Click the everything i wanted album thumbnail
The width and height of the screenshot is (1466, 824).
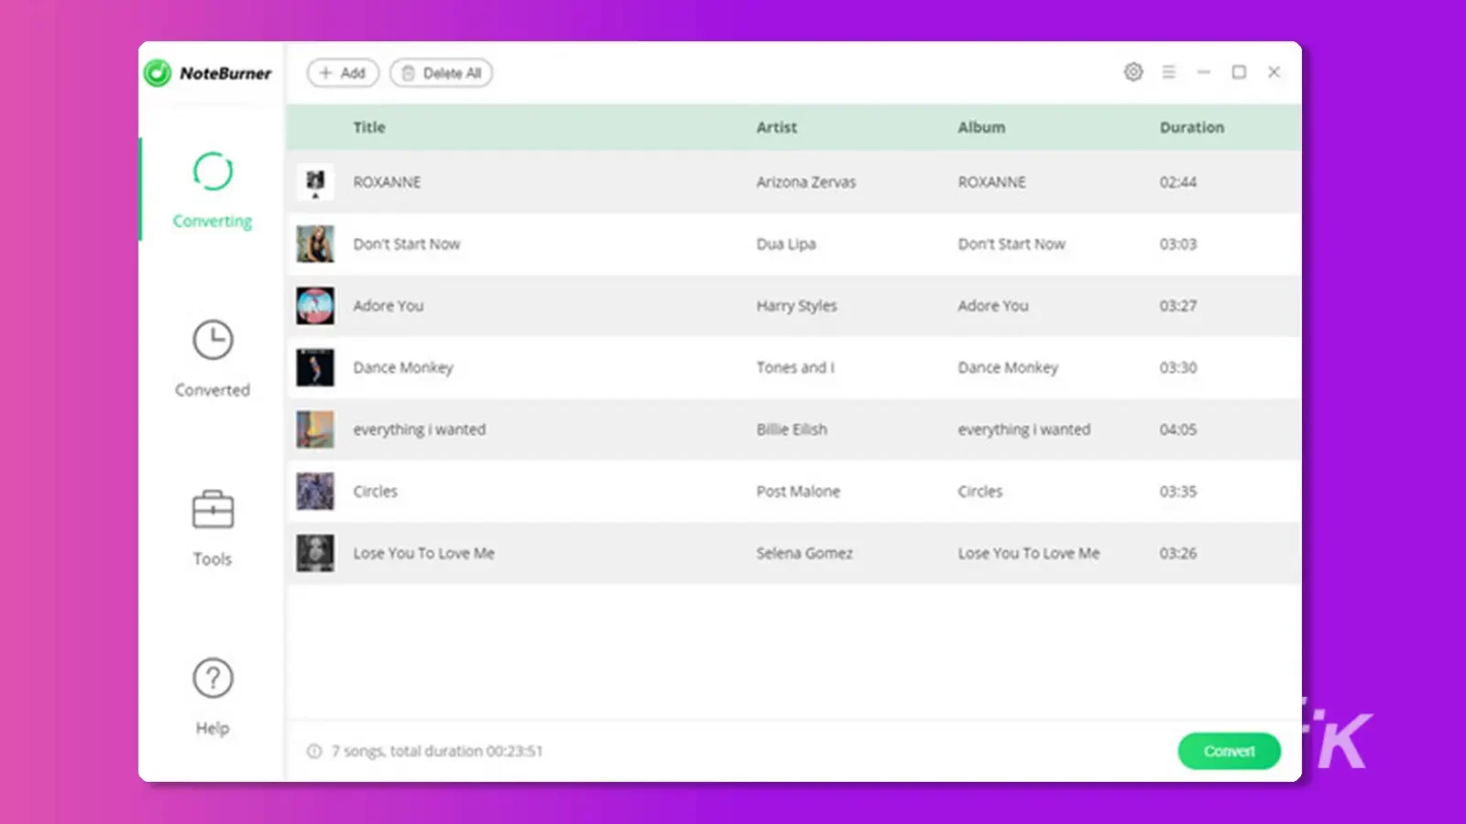click(x=315, y=429)
